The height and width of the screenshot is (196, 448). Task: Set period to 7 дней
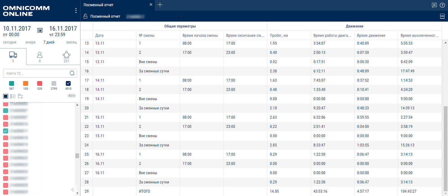point(49,42)
